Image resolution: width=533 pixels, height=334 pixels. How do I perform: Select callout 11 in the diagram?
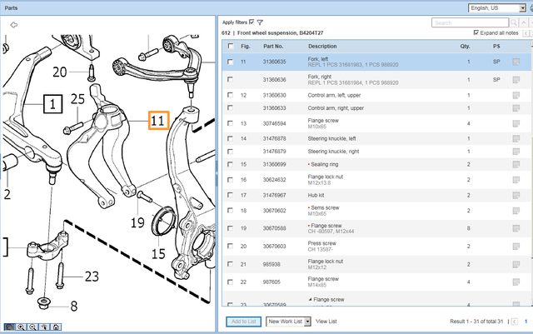coord(158,121)
